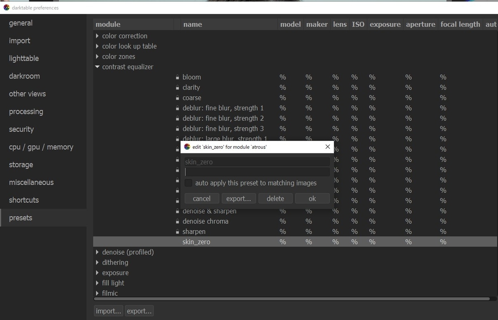
Task: Expand the dithering module presets
Action: [97, 262]
